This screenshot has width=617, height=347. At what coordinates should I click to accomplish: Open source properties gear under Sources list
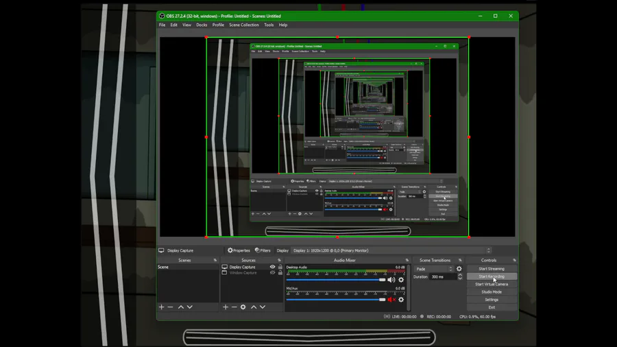point(243,307)
